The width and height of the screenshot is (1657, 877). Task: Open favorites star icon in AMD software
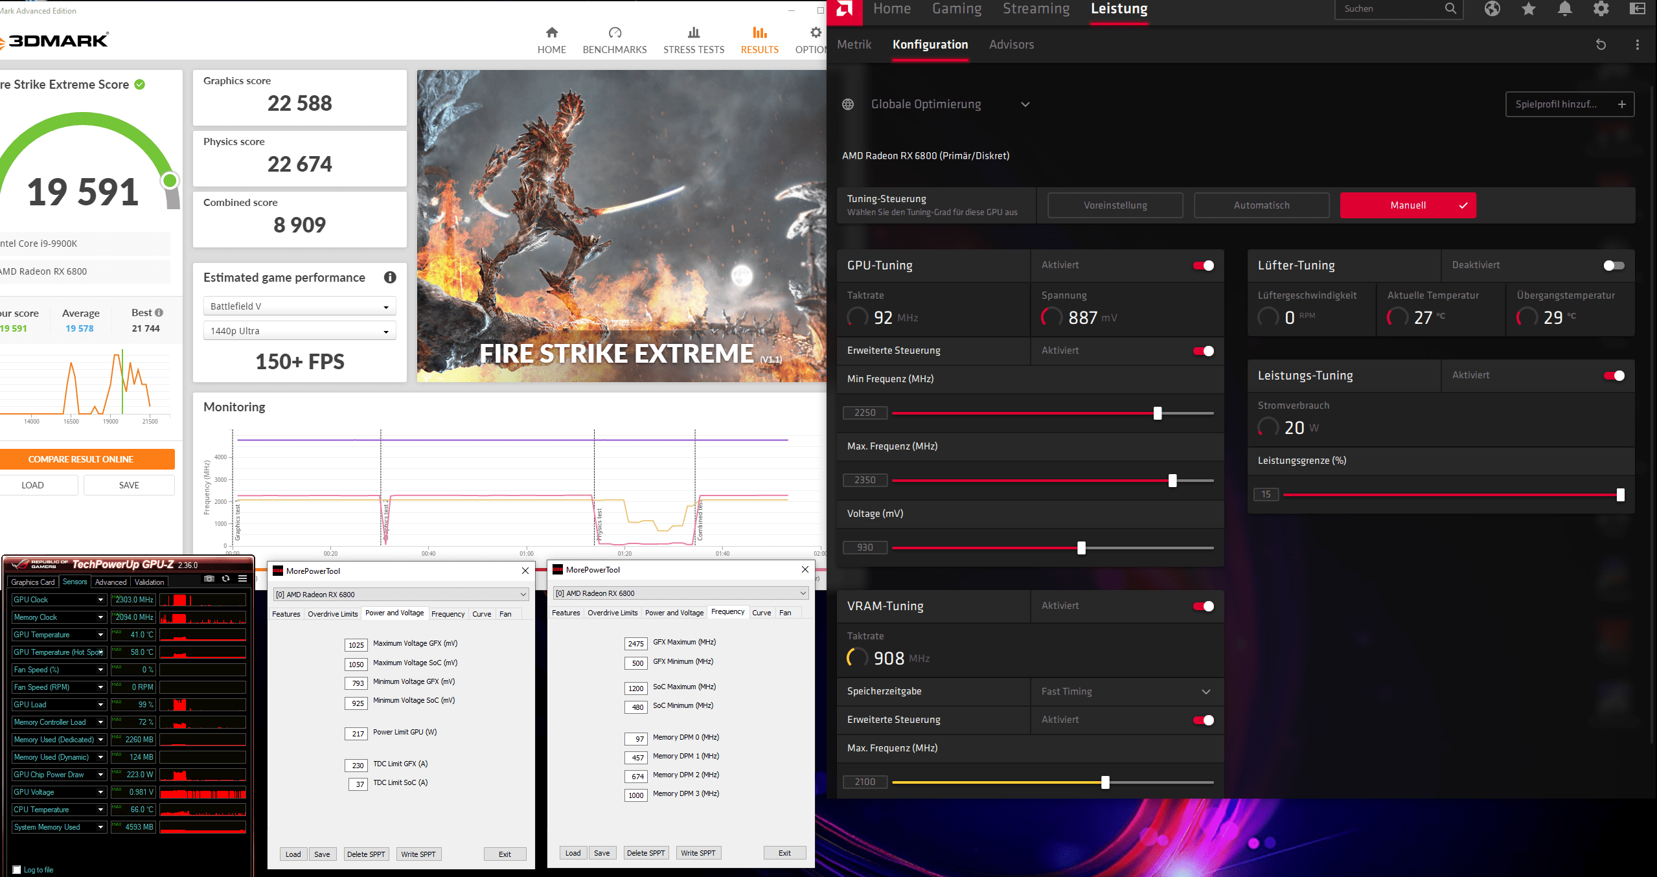click(1529, 8)
